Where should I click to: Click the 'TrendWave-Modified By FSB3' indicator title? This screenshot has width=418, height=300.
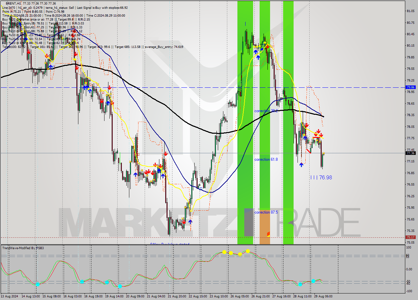point(23,248)
